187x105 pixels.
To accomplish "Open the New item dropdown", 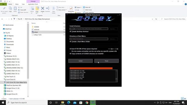I will (x=61, y=7).
